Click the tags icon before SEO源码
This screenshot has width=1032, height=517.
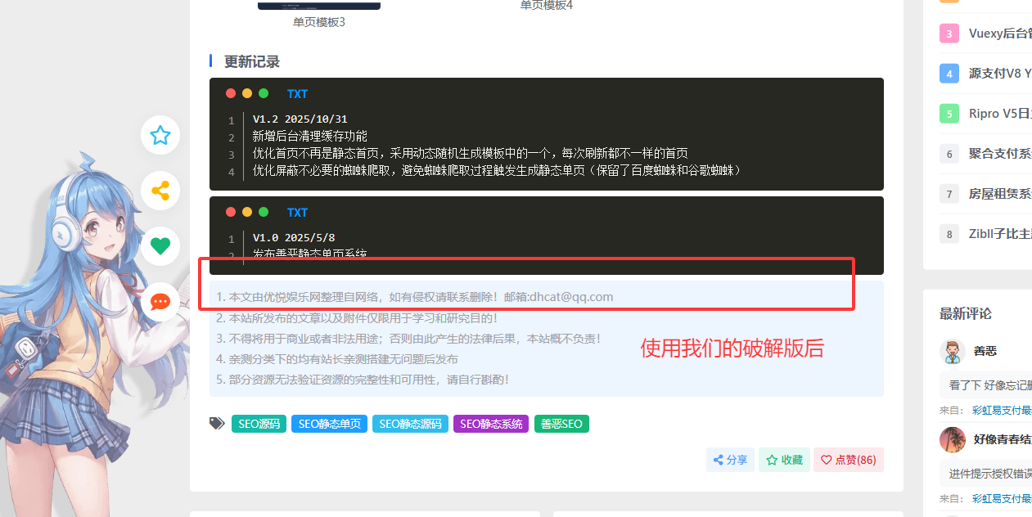click(x=217, y=424)
